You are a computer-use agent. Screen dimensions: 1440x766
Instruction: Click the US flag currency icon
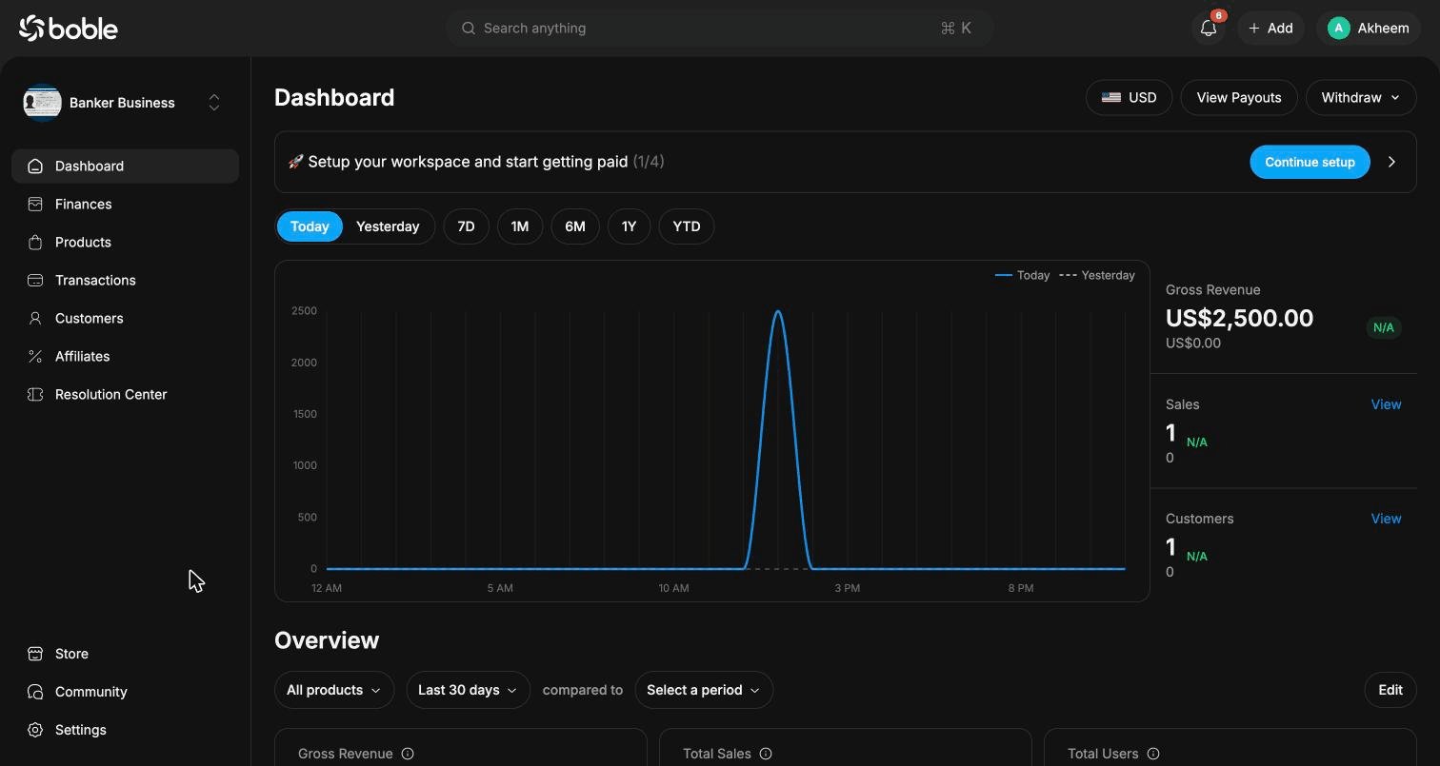[x=1110, y=97]
